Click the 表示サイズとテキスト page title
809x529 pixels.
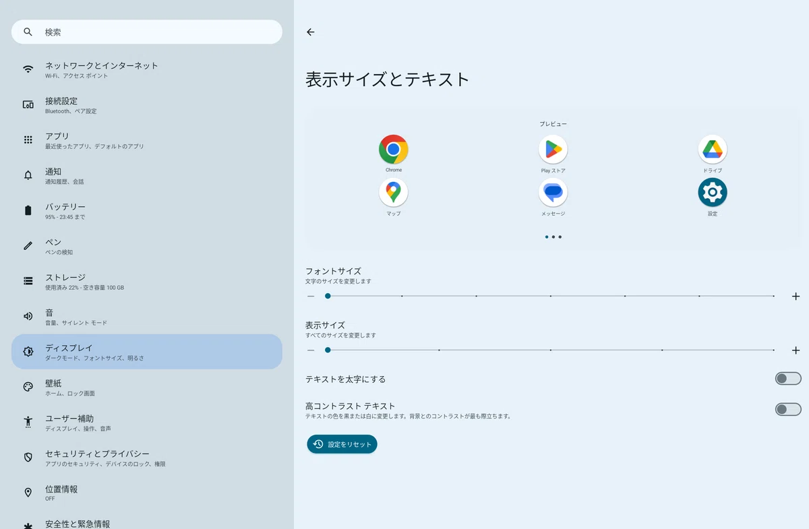[x=387, y=79]
